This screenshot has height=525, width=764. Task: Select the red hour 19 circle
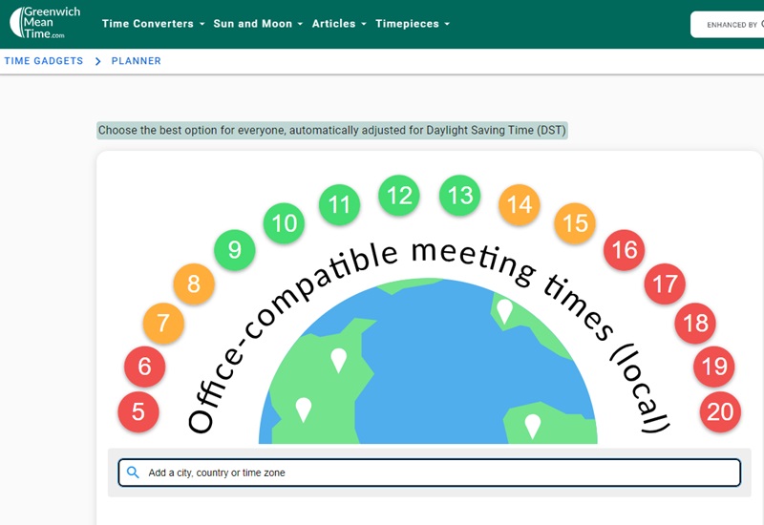[x=713, y=367]
